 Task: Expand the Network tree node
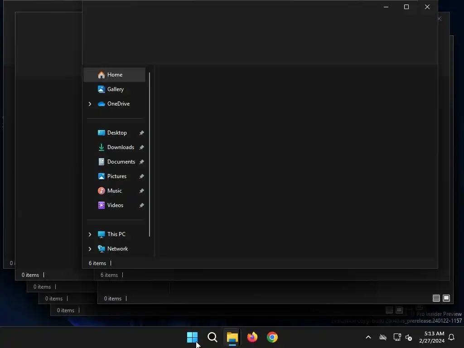pyautogui.click(x=90, y=249)
